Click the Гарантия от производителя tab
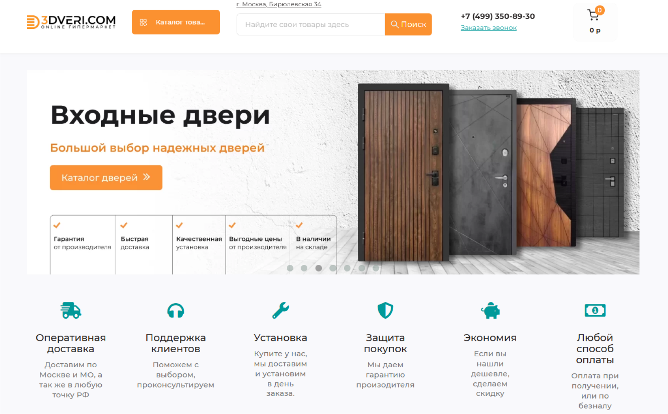Image resolution: width=668 pixels, height=414 pixels. 82,245
